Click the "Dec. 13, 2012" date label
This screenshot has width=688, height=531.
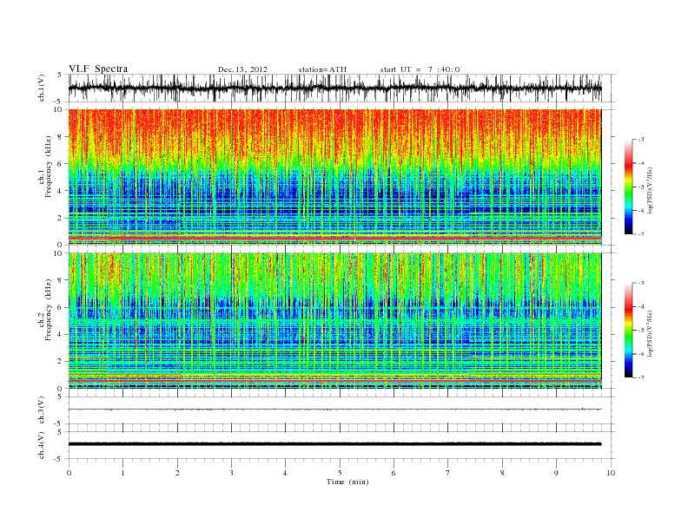pyautogui.click(x=242, y=69)
